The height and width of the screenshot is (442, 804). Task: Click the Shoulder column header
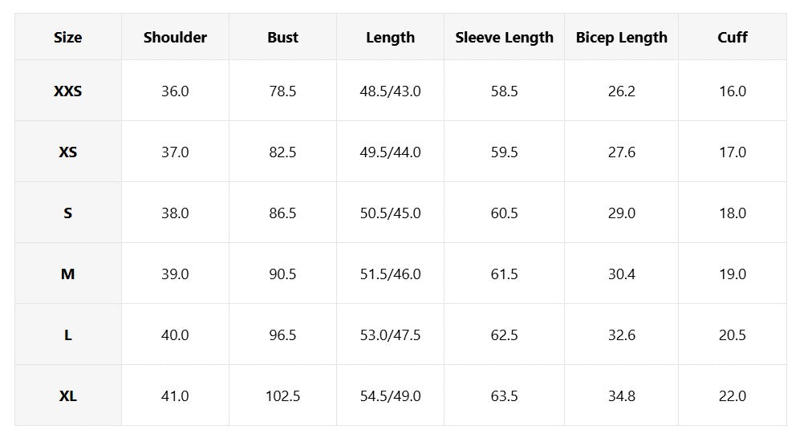[175, 38]
